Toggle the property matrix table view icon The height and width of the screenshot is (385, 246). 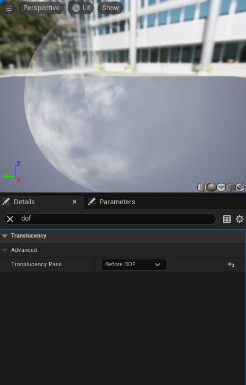pos(227,219)
